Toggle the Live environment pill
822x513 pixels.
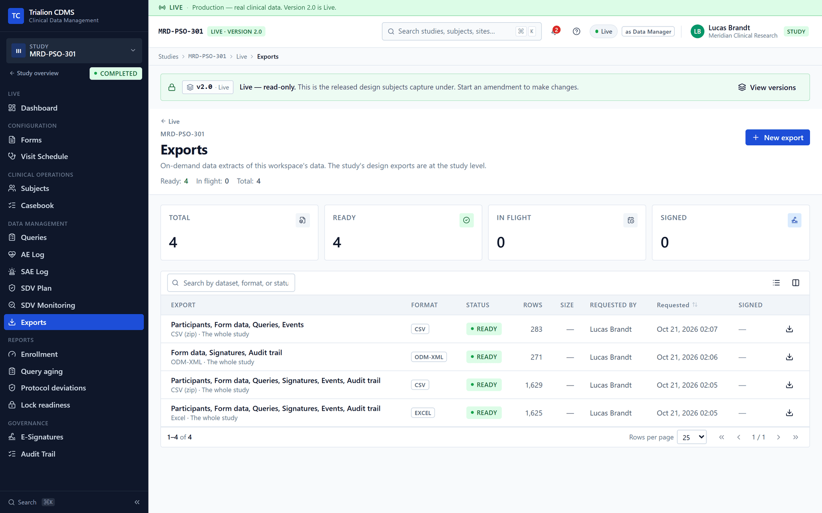point(603,31)
